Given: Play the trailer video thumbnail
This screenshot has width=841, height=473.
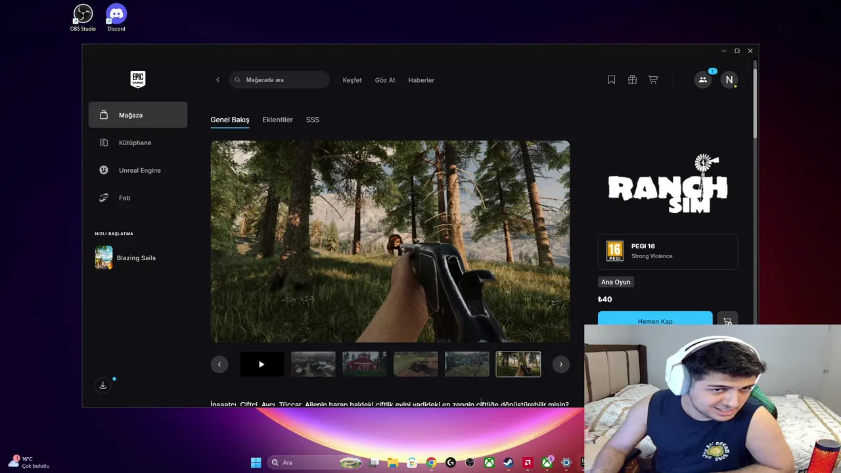Looking at the screenshot, I should [x=262, y=364].
